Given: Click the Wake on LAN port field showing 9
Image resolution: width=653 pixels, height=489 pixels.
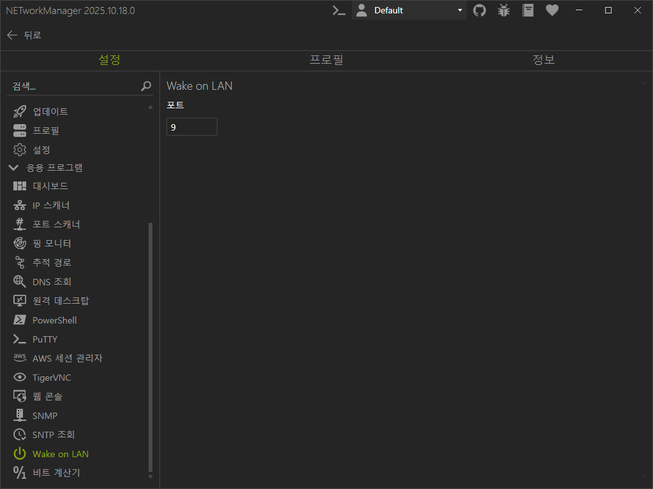Looking at the screenshot, I should [x=191, y=127].
